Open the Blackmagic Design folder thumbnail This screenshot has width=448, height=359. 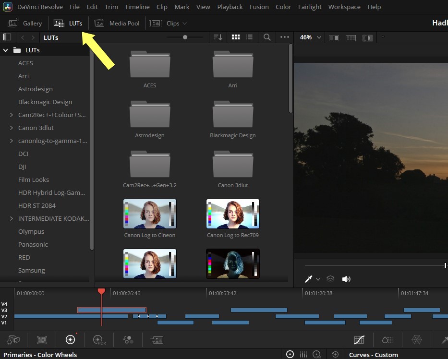coord(233,114)
